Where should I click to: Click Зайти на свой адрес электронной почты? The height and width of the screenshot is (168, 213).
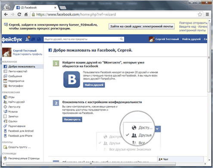[x=142, y=27]
